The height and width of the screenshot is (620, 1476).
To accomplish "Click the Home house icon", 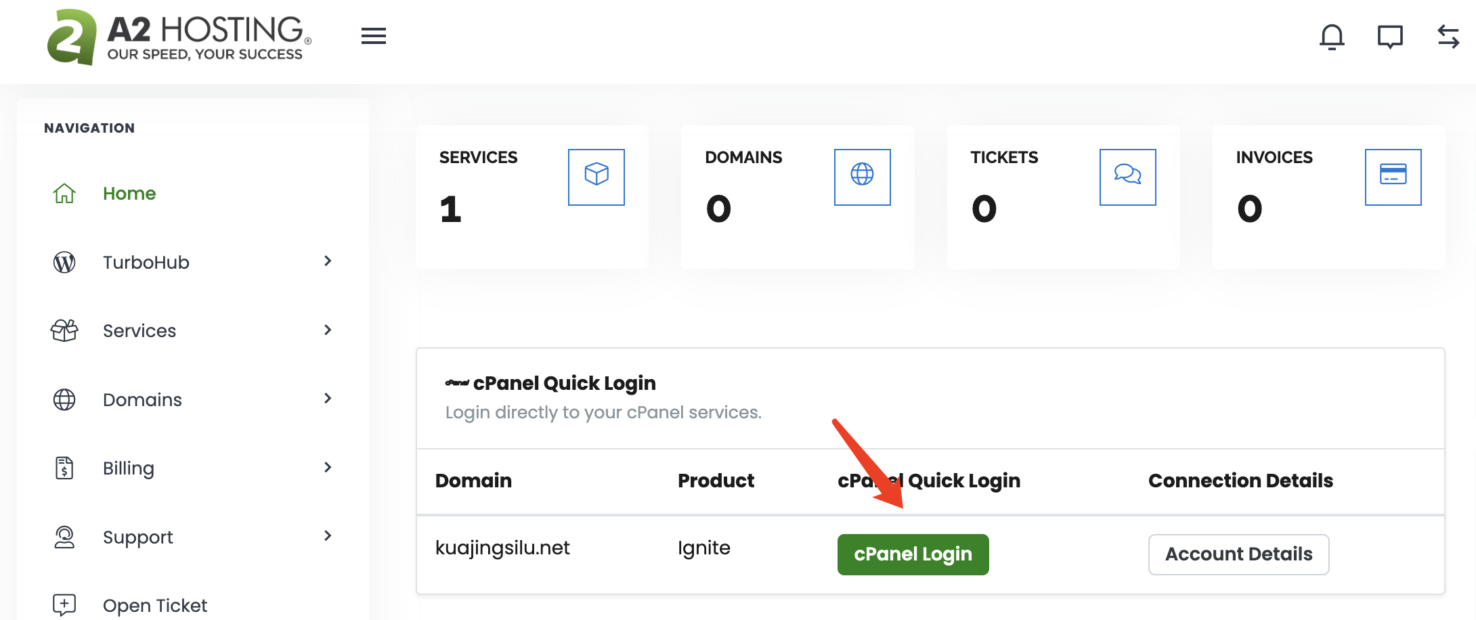I will 64,194.
